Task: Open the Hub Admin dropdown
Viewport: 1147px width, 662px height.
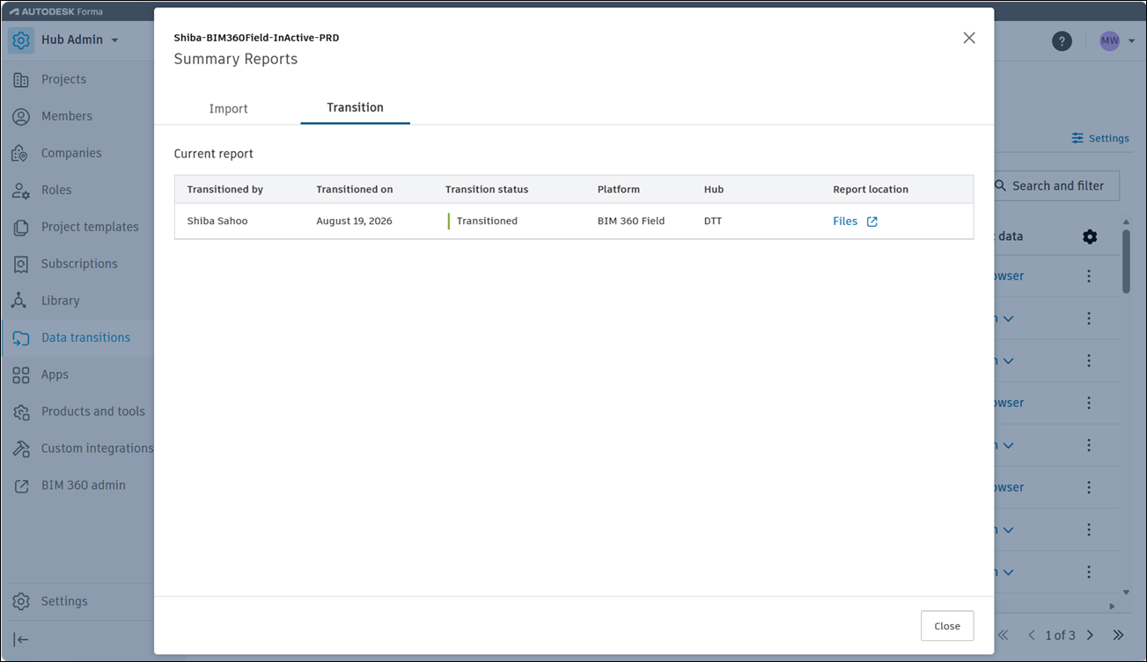Action: [x=80, y=40]
